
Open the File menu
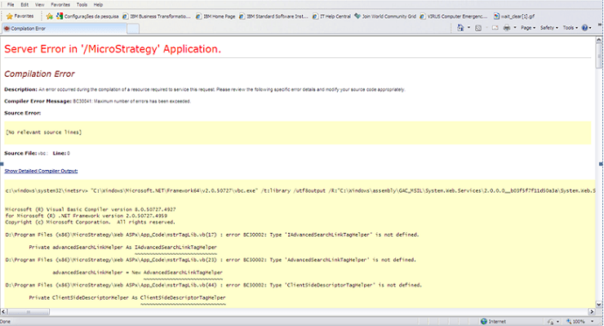pos(11,5)
